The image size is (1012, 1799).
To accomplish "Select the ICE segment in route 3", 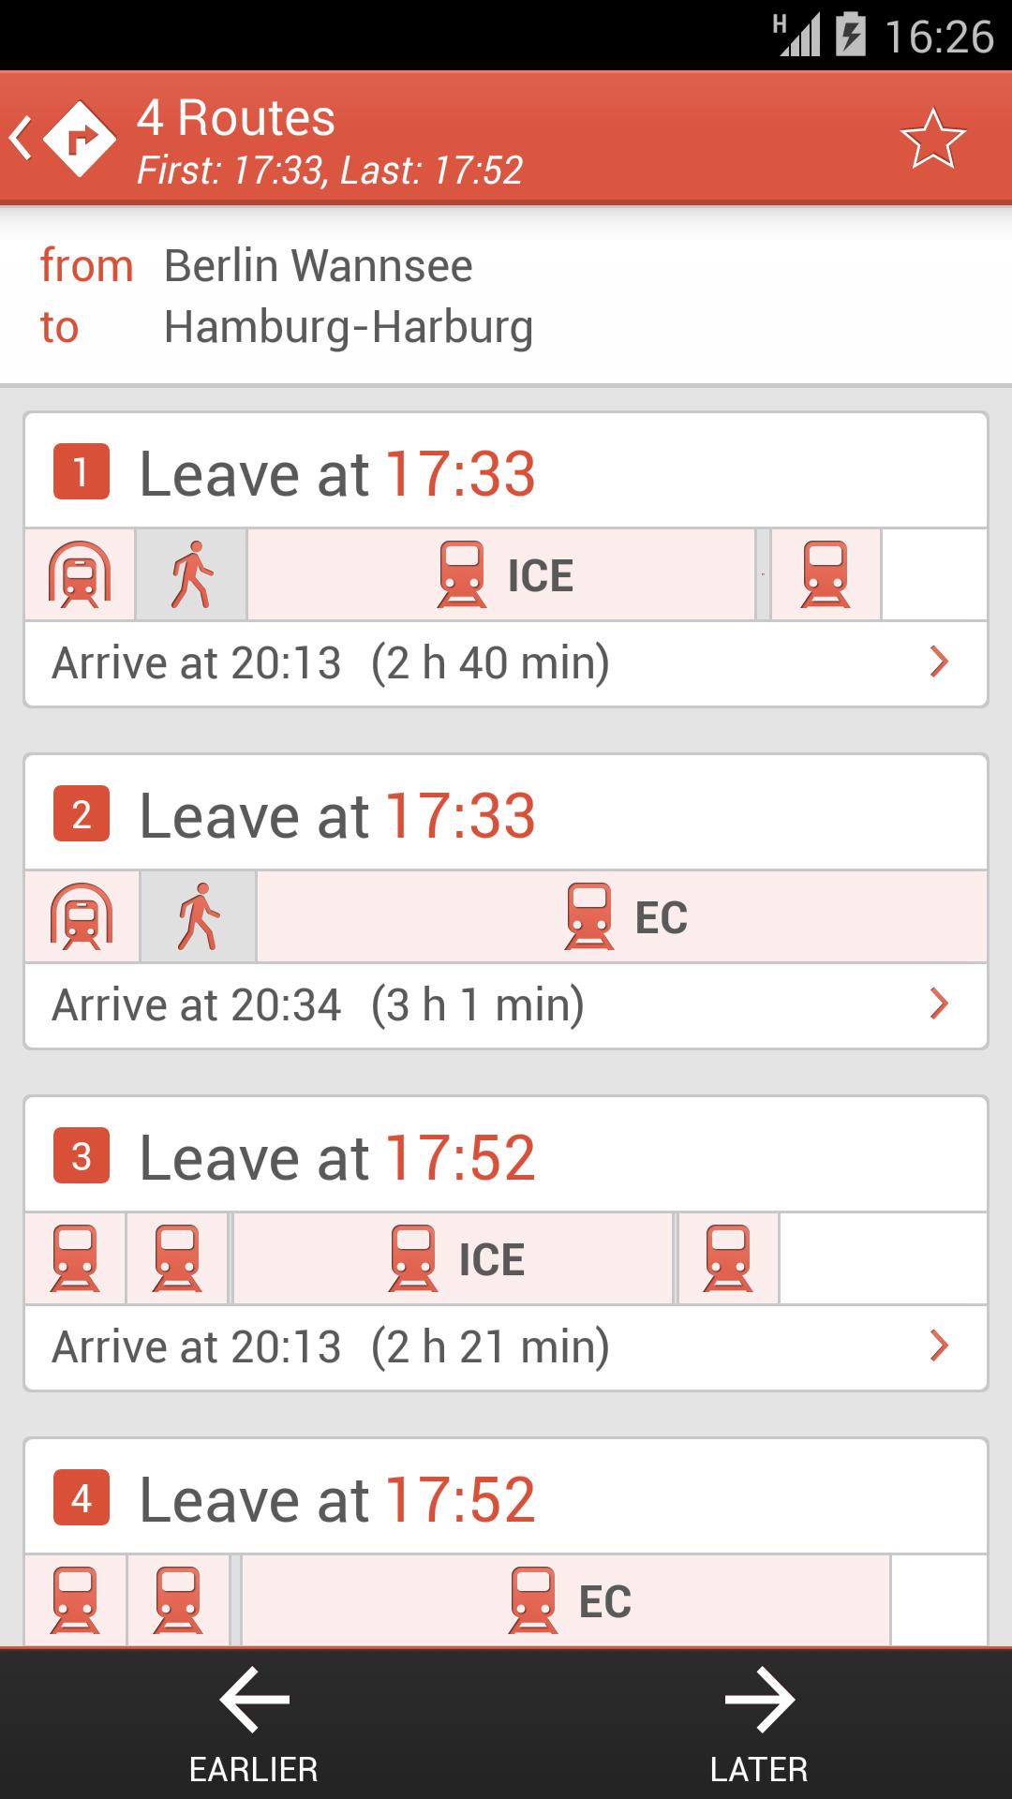I will pos(454,1258).
